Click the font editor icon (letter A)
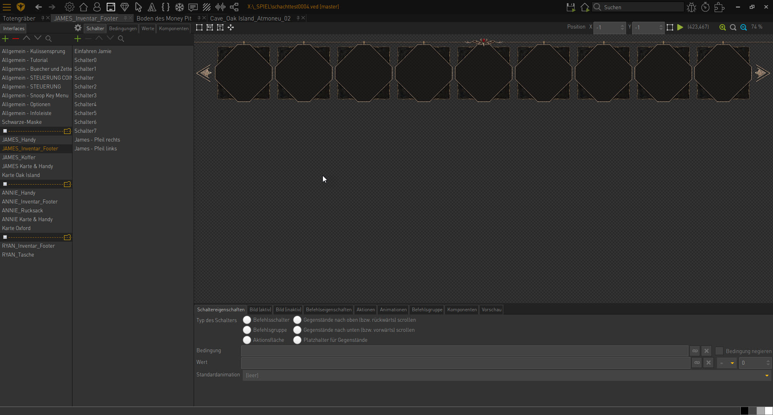The height and width of the screenshot is (415, 773). (152, 7)
